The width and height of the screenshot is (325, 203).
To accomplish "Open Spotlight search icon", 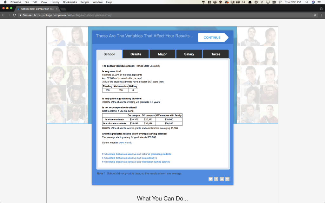I will (x=307, y=2).
